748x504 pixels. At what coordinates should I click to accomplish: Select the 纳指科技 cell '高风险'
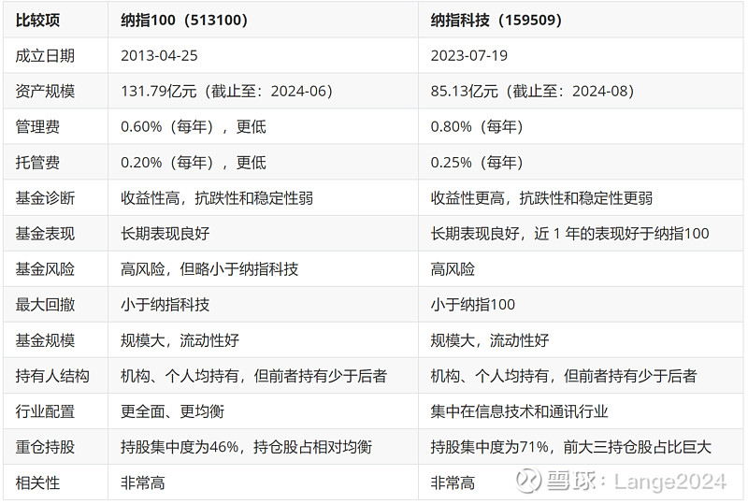[453, 269]
